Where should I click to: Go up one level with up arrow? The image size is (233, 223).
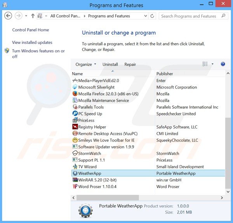coord(33,16)
